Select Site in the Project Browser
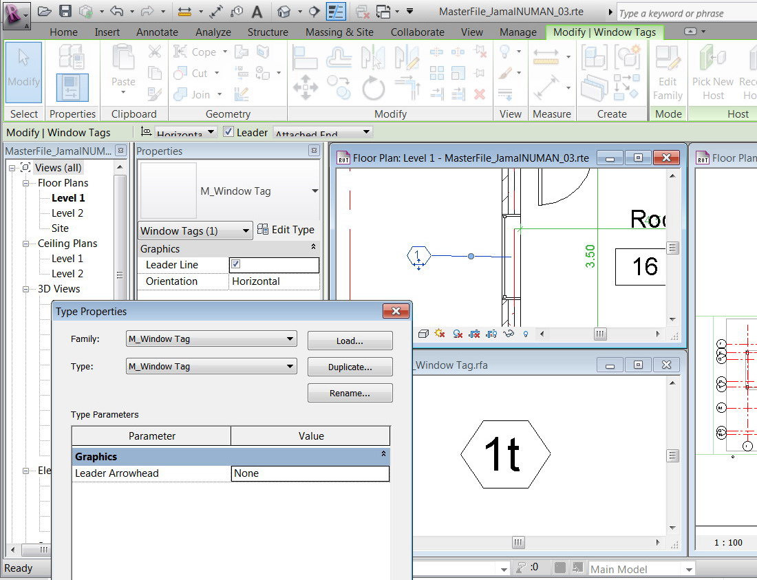Screen dimensions: 757x580 coord(60,228)
